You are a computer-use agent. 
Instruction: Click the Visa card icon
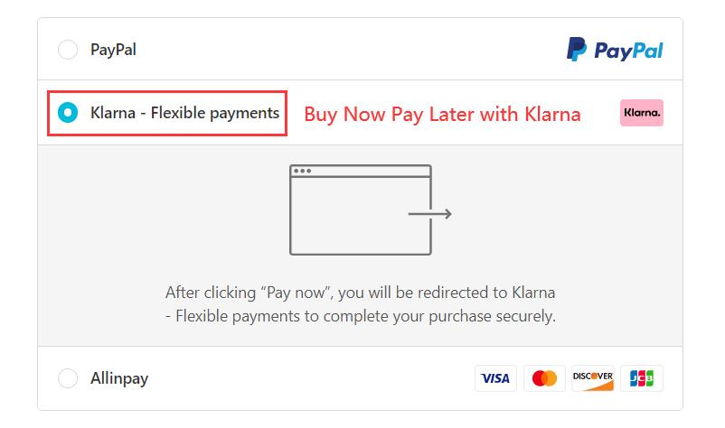[495, 378]
